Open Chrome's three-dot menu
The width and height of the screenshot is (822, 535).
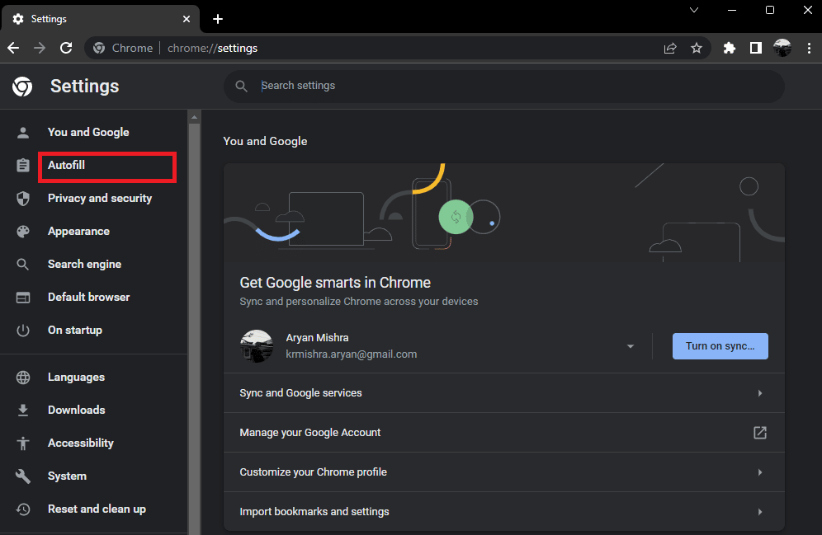(x=809, y=48)
